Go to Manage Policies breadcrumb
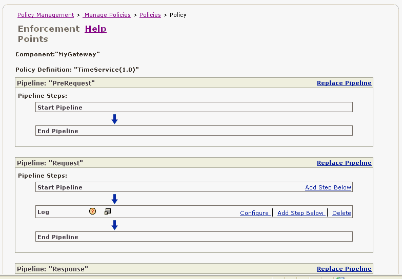The image size is (402, 279). click(107, 15)
